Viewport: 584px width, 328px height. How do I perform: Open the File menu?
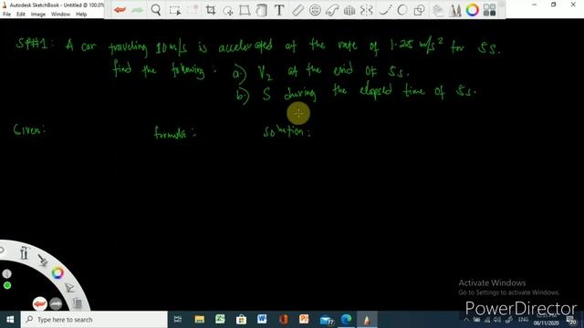coord(6,15)
